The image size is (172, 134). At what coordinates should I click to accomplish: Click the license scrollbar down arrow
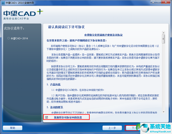(164, 112)
